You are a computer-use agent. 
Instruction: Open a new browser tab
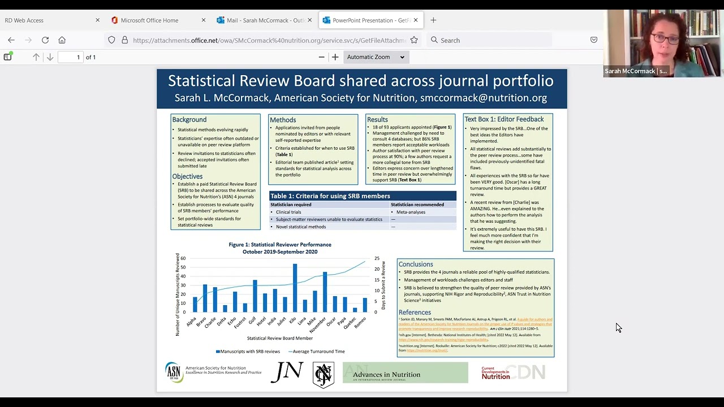coord(433,20)
